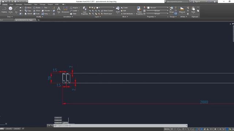Expand the Draw panel
Image resolution: width=234 pixels, height=131 pixels.
10,17
